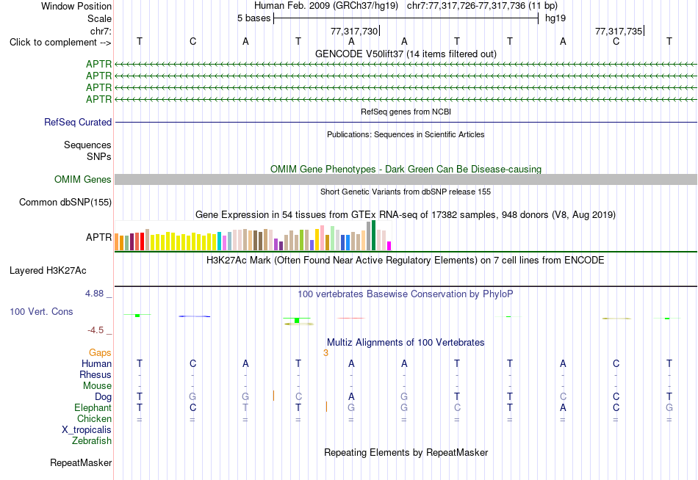Open the Repeating Elements by RepeatMasker title
The height and width of the screenshot is (480, 698).
click(x=406, y=452)
